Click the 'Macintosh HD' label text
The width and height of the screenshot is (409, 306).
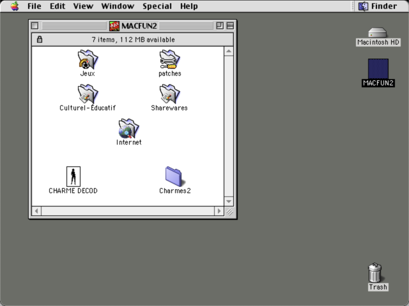point(378,42)
